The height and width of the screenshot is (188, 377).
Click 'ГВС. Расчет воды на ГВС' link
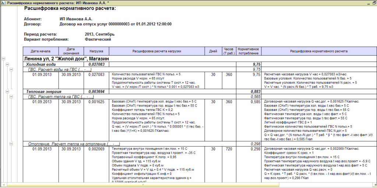(60, 69)
